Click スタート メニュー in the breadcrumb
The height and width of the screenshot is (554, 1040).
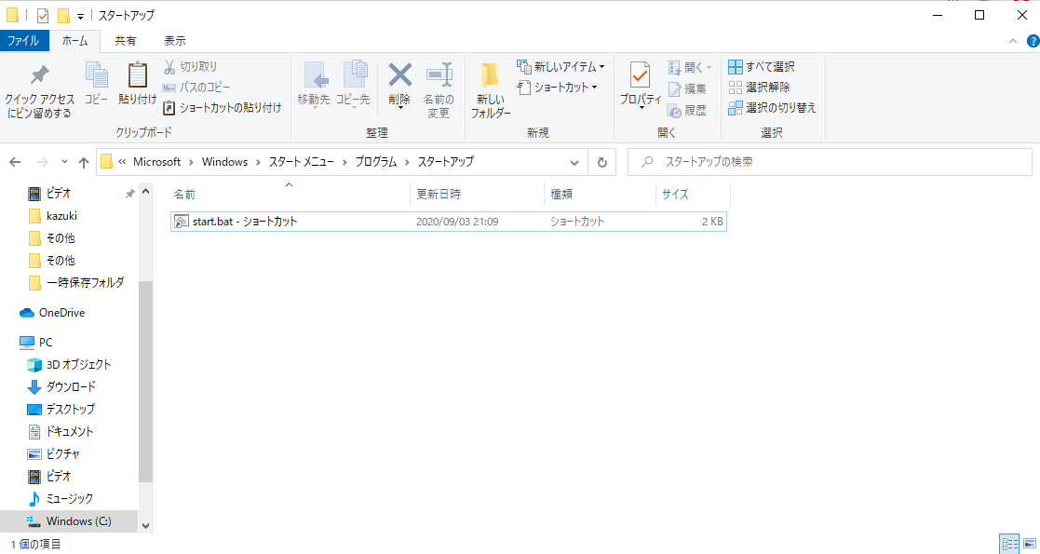[301, 162]
